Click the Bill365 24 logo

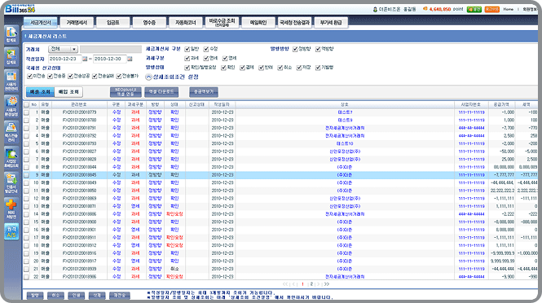20,9
